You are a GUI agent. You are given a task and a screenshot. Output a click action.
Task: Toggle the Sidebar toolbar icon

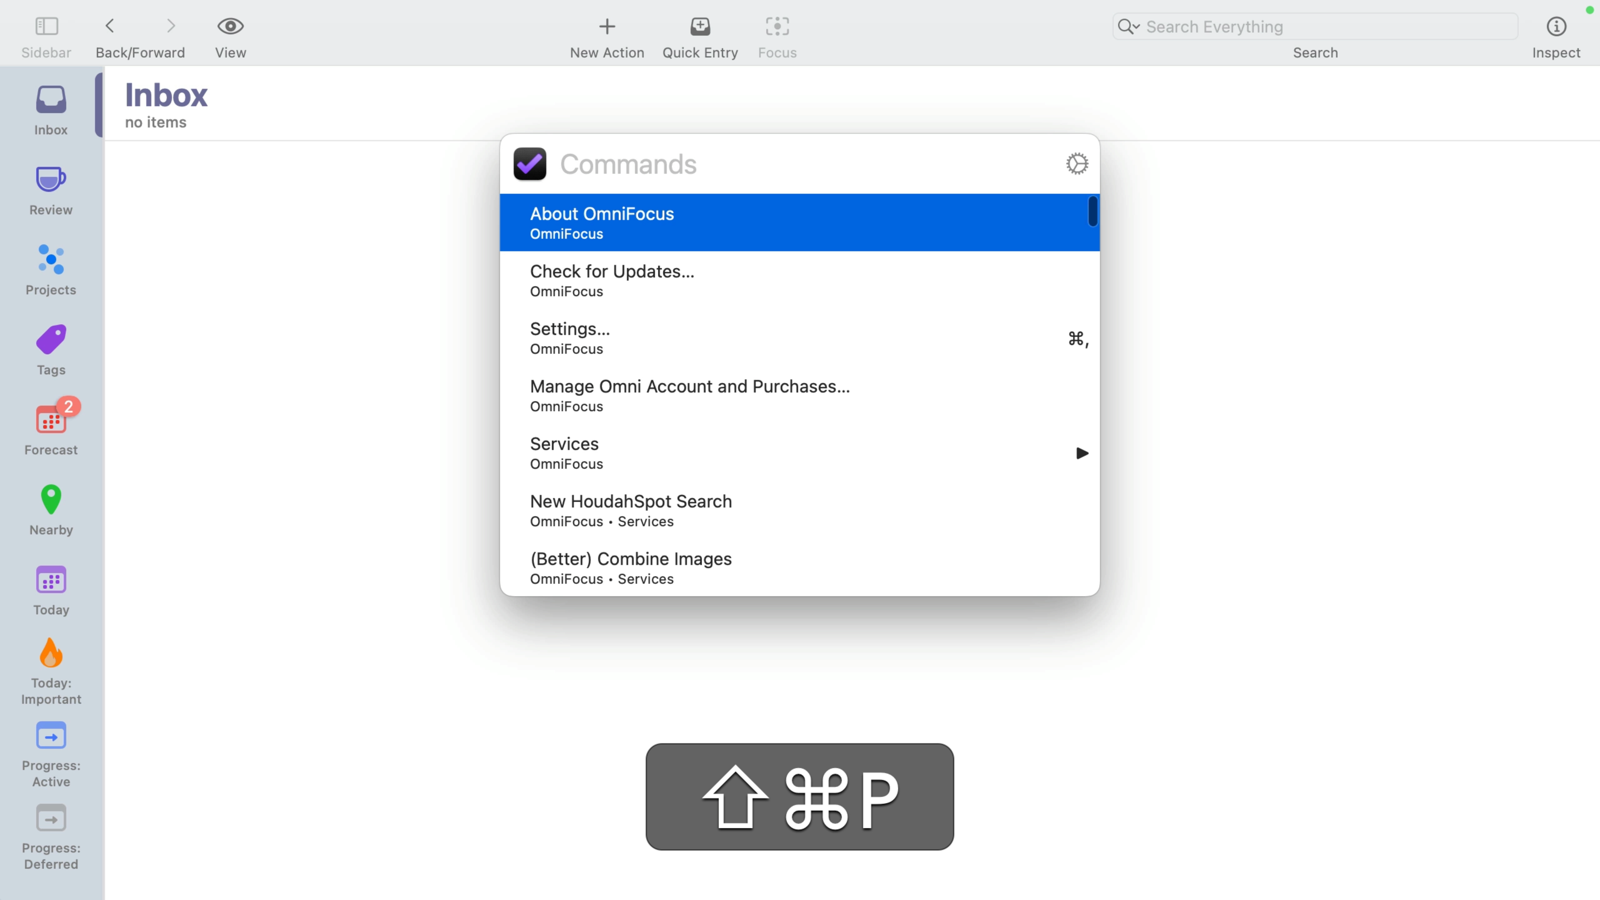[47, 26]
